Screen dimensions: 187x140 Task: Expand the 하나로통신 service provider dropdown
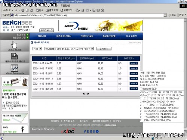pyautogui.click(x=92, y=49)
